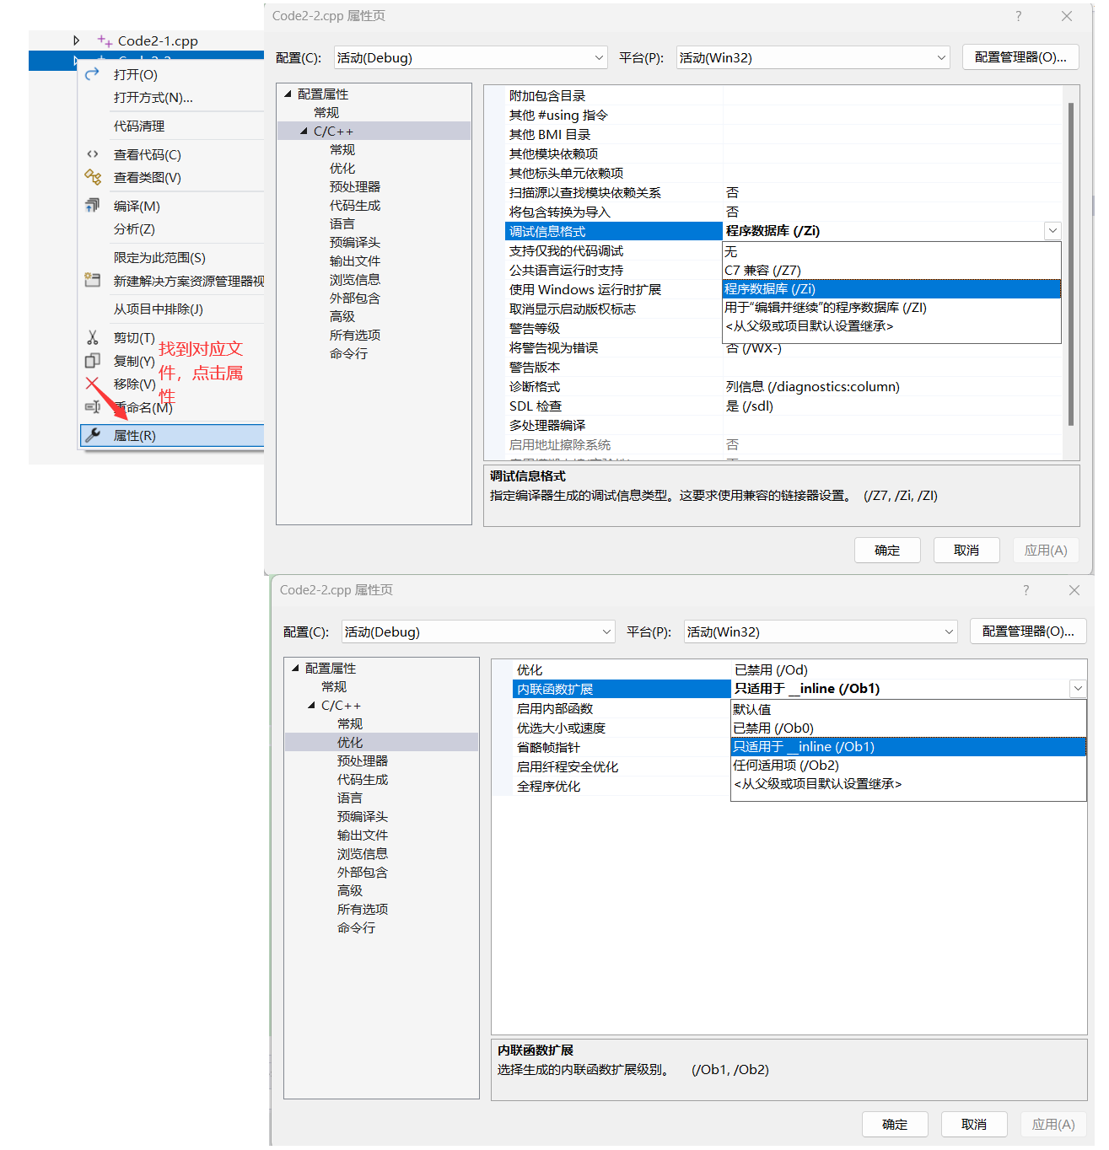The width and height of the screenshot is (1109, 1150).
Task: Select the 已禁用 (/Ob0) option
Action: tap(908, 728)
